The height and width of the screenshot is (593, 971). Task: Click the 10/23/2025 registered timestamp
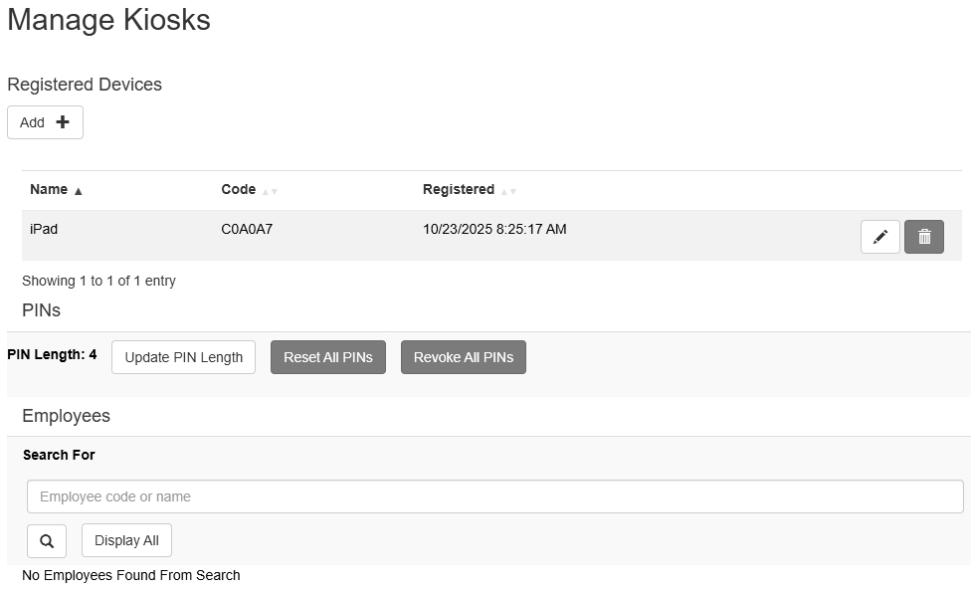(494, 229)
